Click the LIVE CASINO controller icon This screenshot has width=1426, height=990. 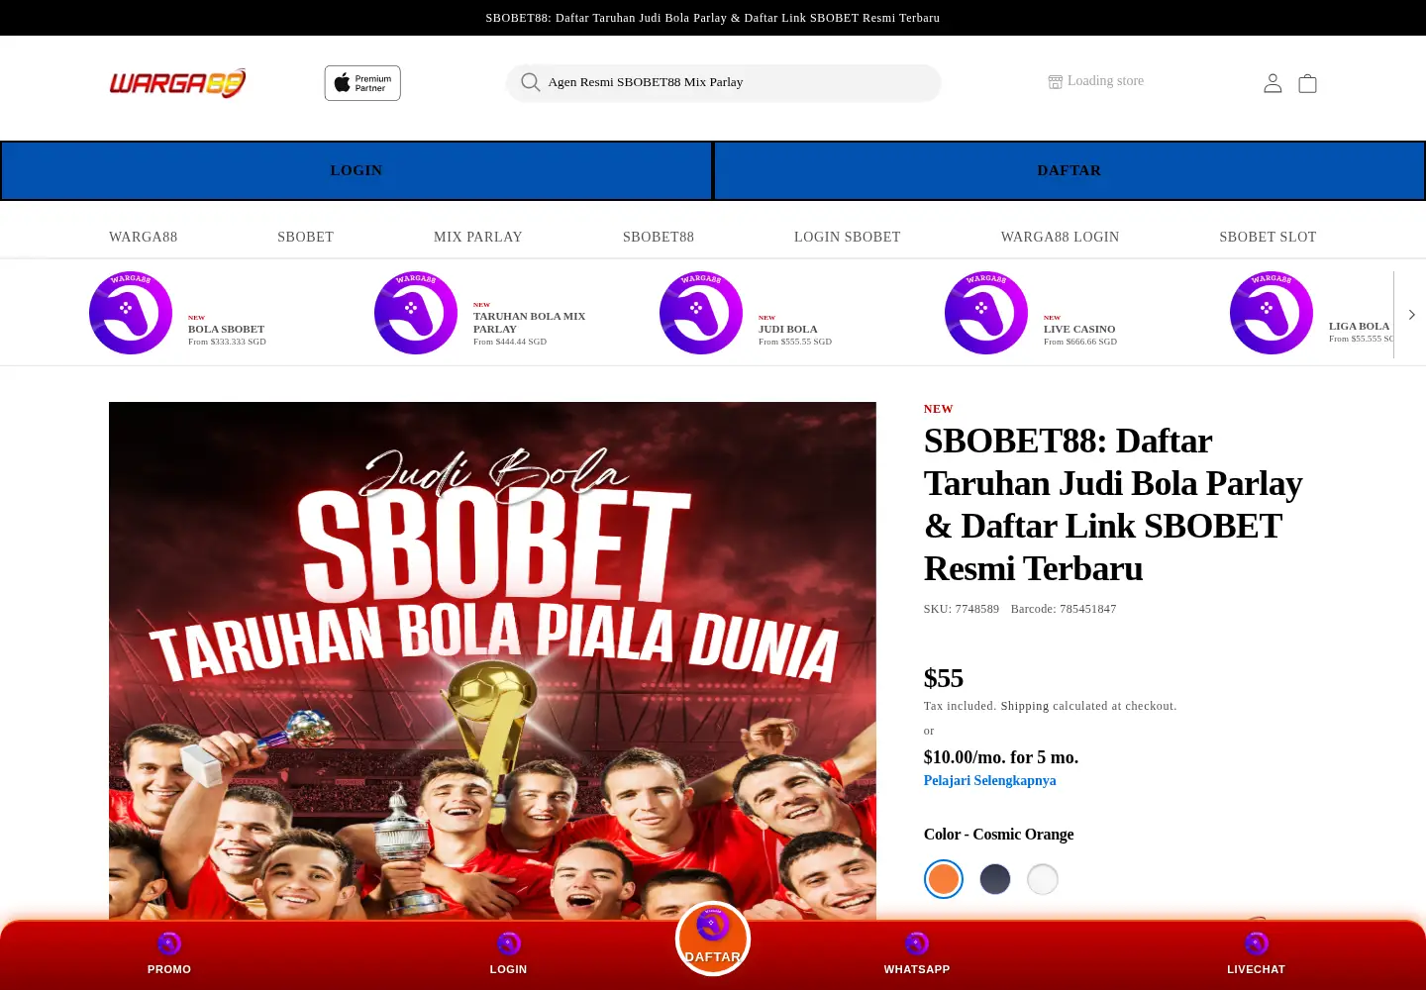(986, 313)
